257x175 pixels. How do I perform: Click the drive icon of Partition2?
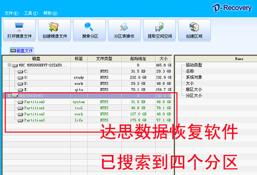20,114
